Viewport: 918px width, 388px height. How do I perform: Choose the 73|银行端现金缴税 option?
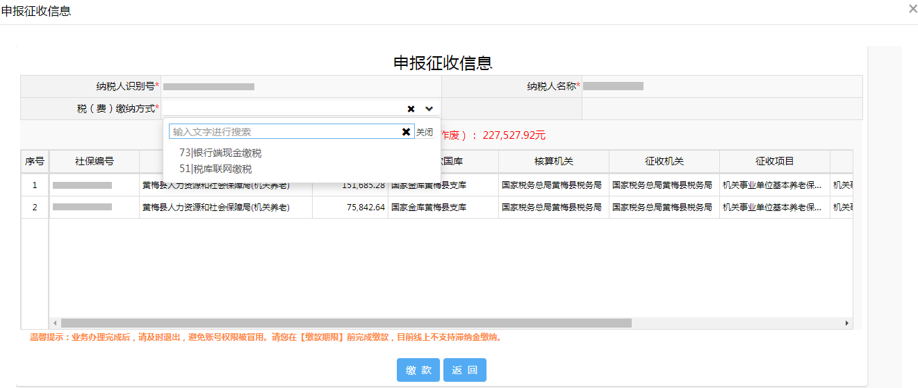[220, 153]
